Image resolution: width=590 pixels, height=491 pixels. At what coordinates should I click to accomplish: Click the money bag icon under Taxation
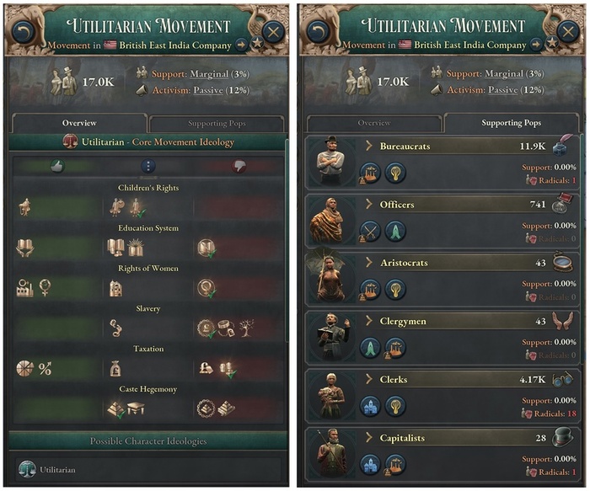pos(116,368)
